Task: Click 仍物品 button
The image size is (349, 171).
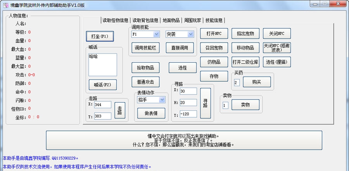Action: coord(214,62)
